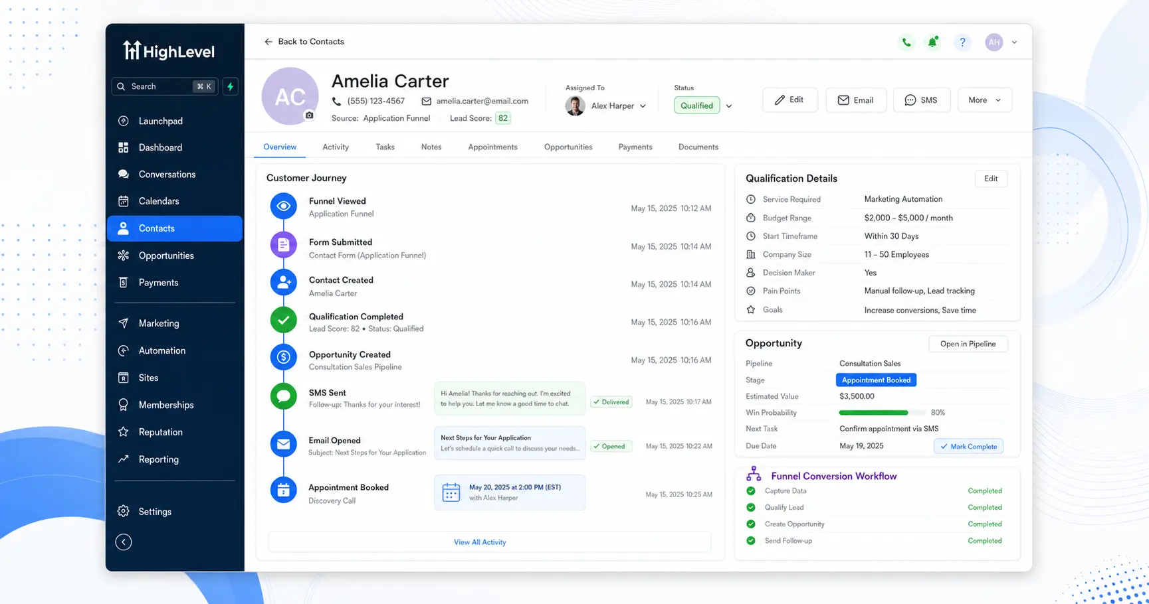Expand the More actions dropdown
This screenshot has width=1149, height=604.
[x=984, y=100]
